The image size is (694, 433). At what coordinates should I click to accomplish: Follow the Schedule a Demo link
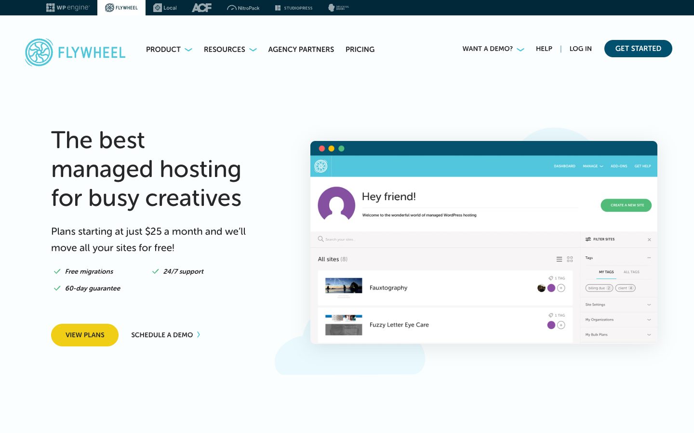(x=166, y=335)
